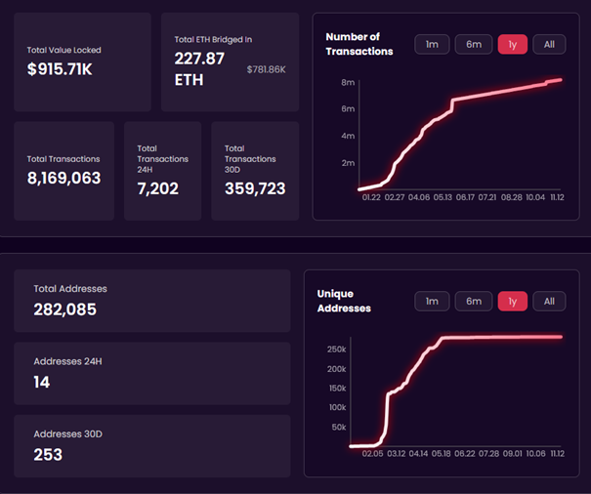Click the Addresses 24H card
This screenshot has width=591, height=494.
pos(151,373)
